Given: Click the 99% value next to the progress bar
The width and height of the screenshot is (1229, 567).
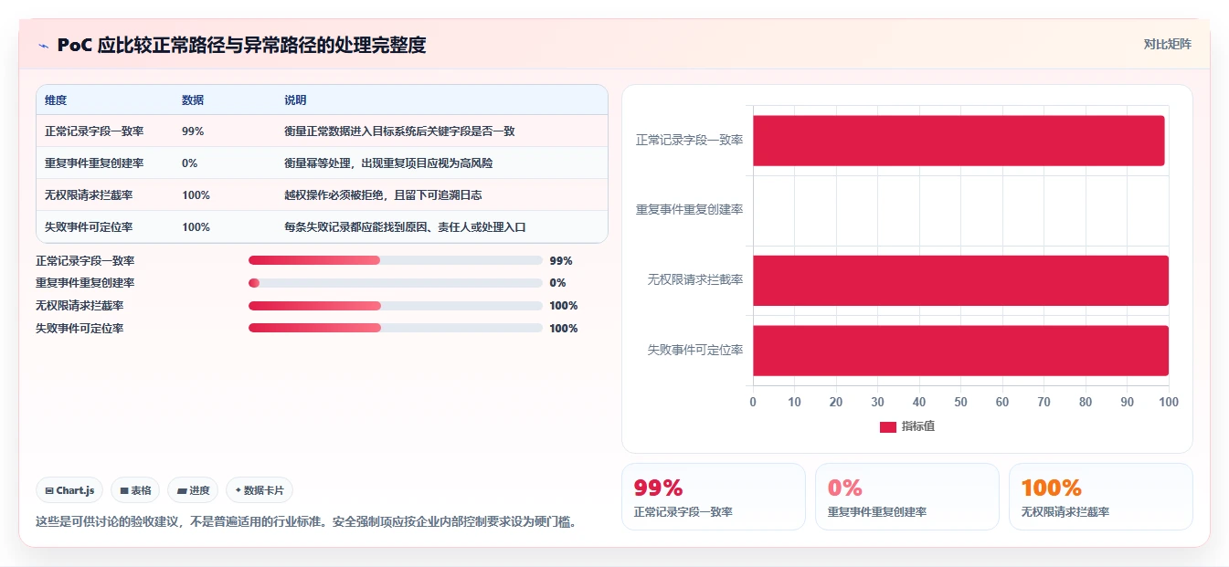Looking at the screenshot, I should [561, 260].
